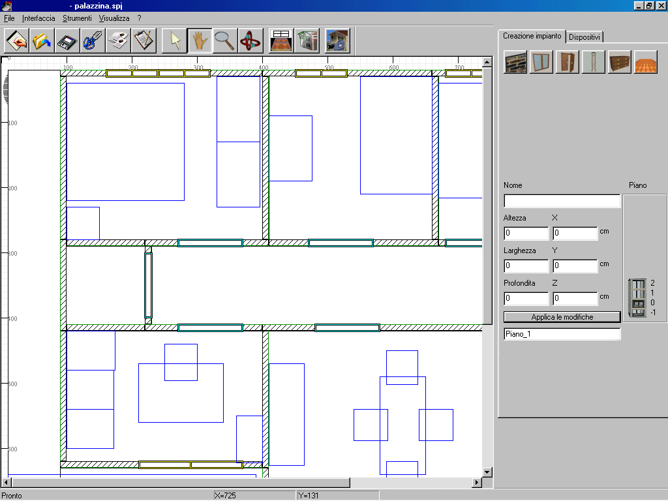The height and width of the screenshot is (501, 668).
Task: Select the orange tiled floor icon
Action: (x=646, y=62)
